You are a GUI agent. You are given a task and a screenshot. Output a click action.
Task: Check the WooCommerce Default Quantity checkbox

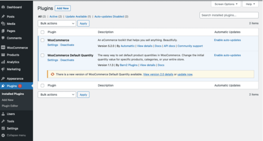(42, 55)
